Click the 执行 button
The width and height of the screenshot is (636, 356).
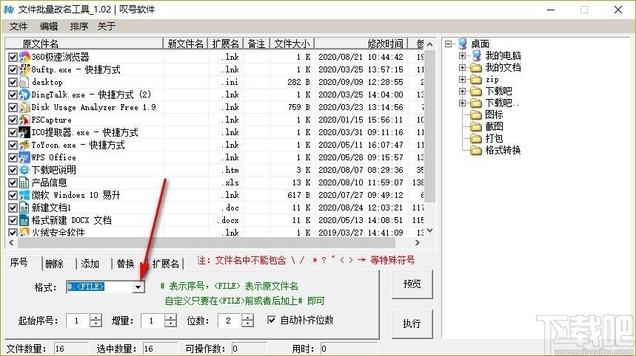pos(412,324)
